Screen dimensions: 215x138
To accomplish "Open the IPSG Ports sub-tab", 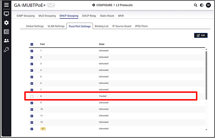I will pyautogui.click(x=141, y=26).
